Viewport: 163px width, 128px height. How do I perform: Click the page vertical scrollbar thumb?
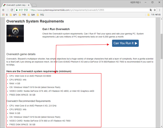[x=161, y=46]
